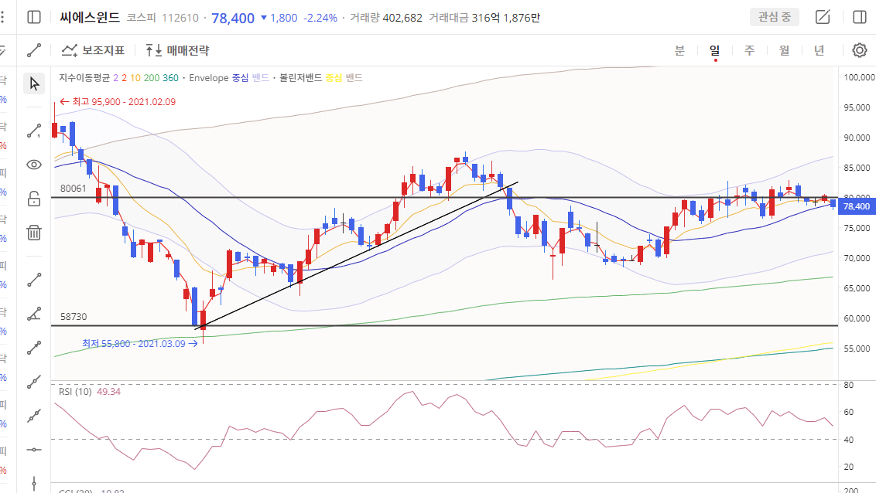Select the angle line tool
Viewport: 876px width, 493px height.
pos(34,314)
